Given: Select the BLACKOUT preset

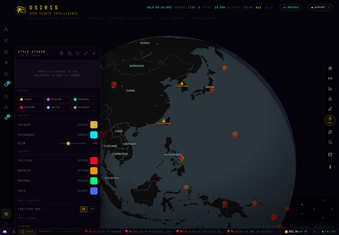Looking at the screenshot, I should [x=84, y=107].
